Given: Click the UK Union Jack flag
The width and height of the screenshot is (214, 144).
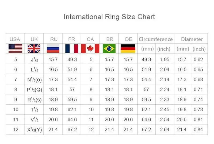Looking at the screenshot, I should pyautogui.click(x=34, y=48).
